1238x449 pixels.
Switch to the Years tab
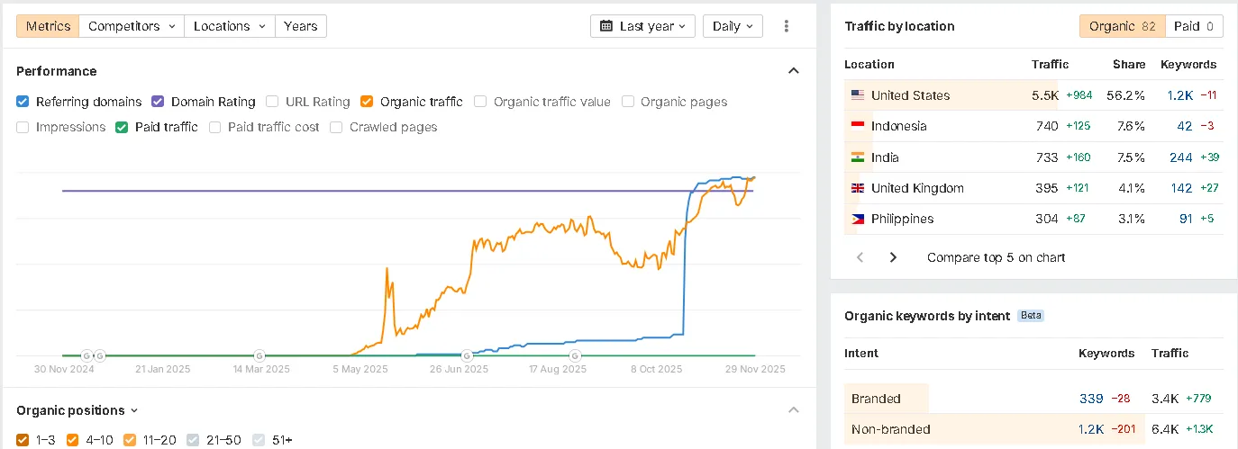tap(300, 26)
